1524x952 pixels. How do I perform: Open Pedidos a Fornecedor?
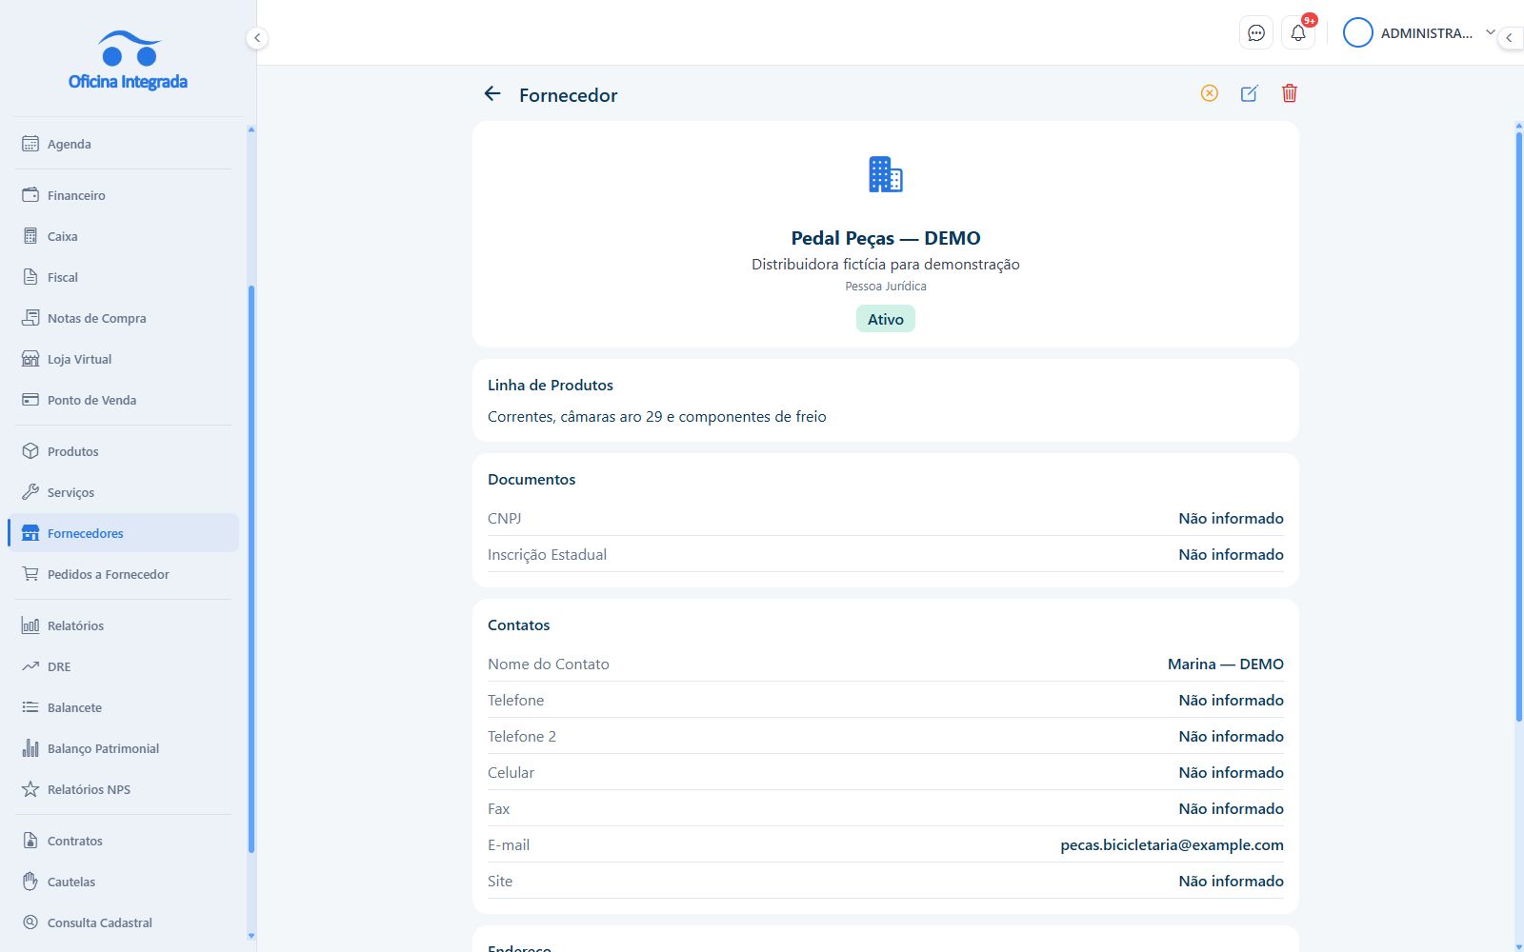124,574
